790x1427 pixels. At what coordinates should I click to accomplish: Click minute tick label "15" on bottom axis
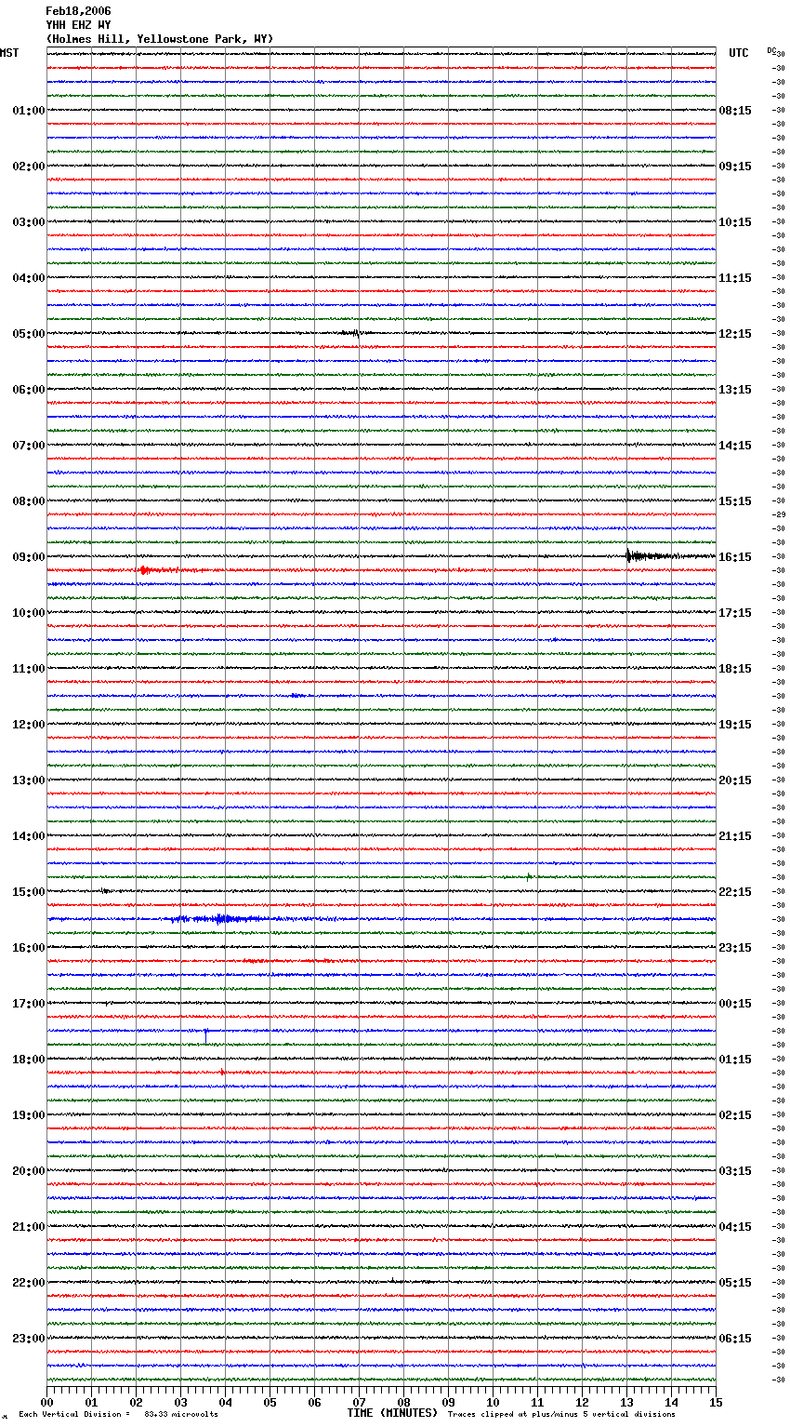pyautogui.click(x=716, y=1402)
